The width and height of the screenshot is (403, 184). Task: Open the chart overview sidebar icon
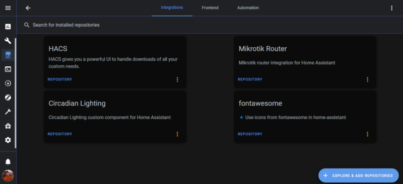click(x=8, y=27)
